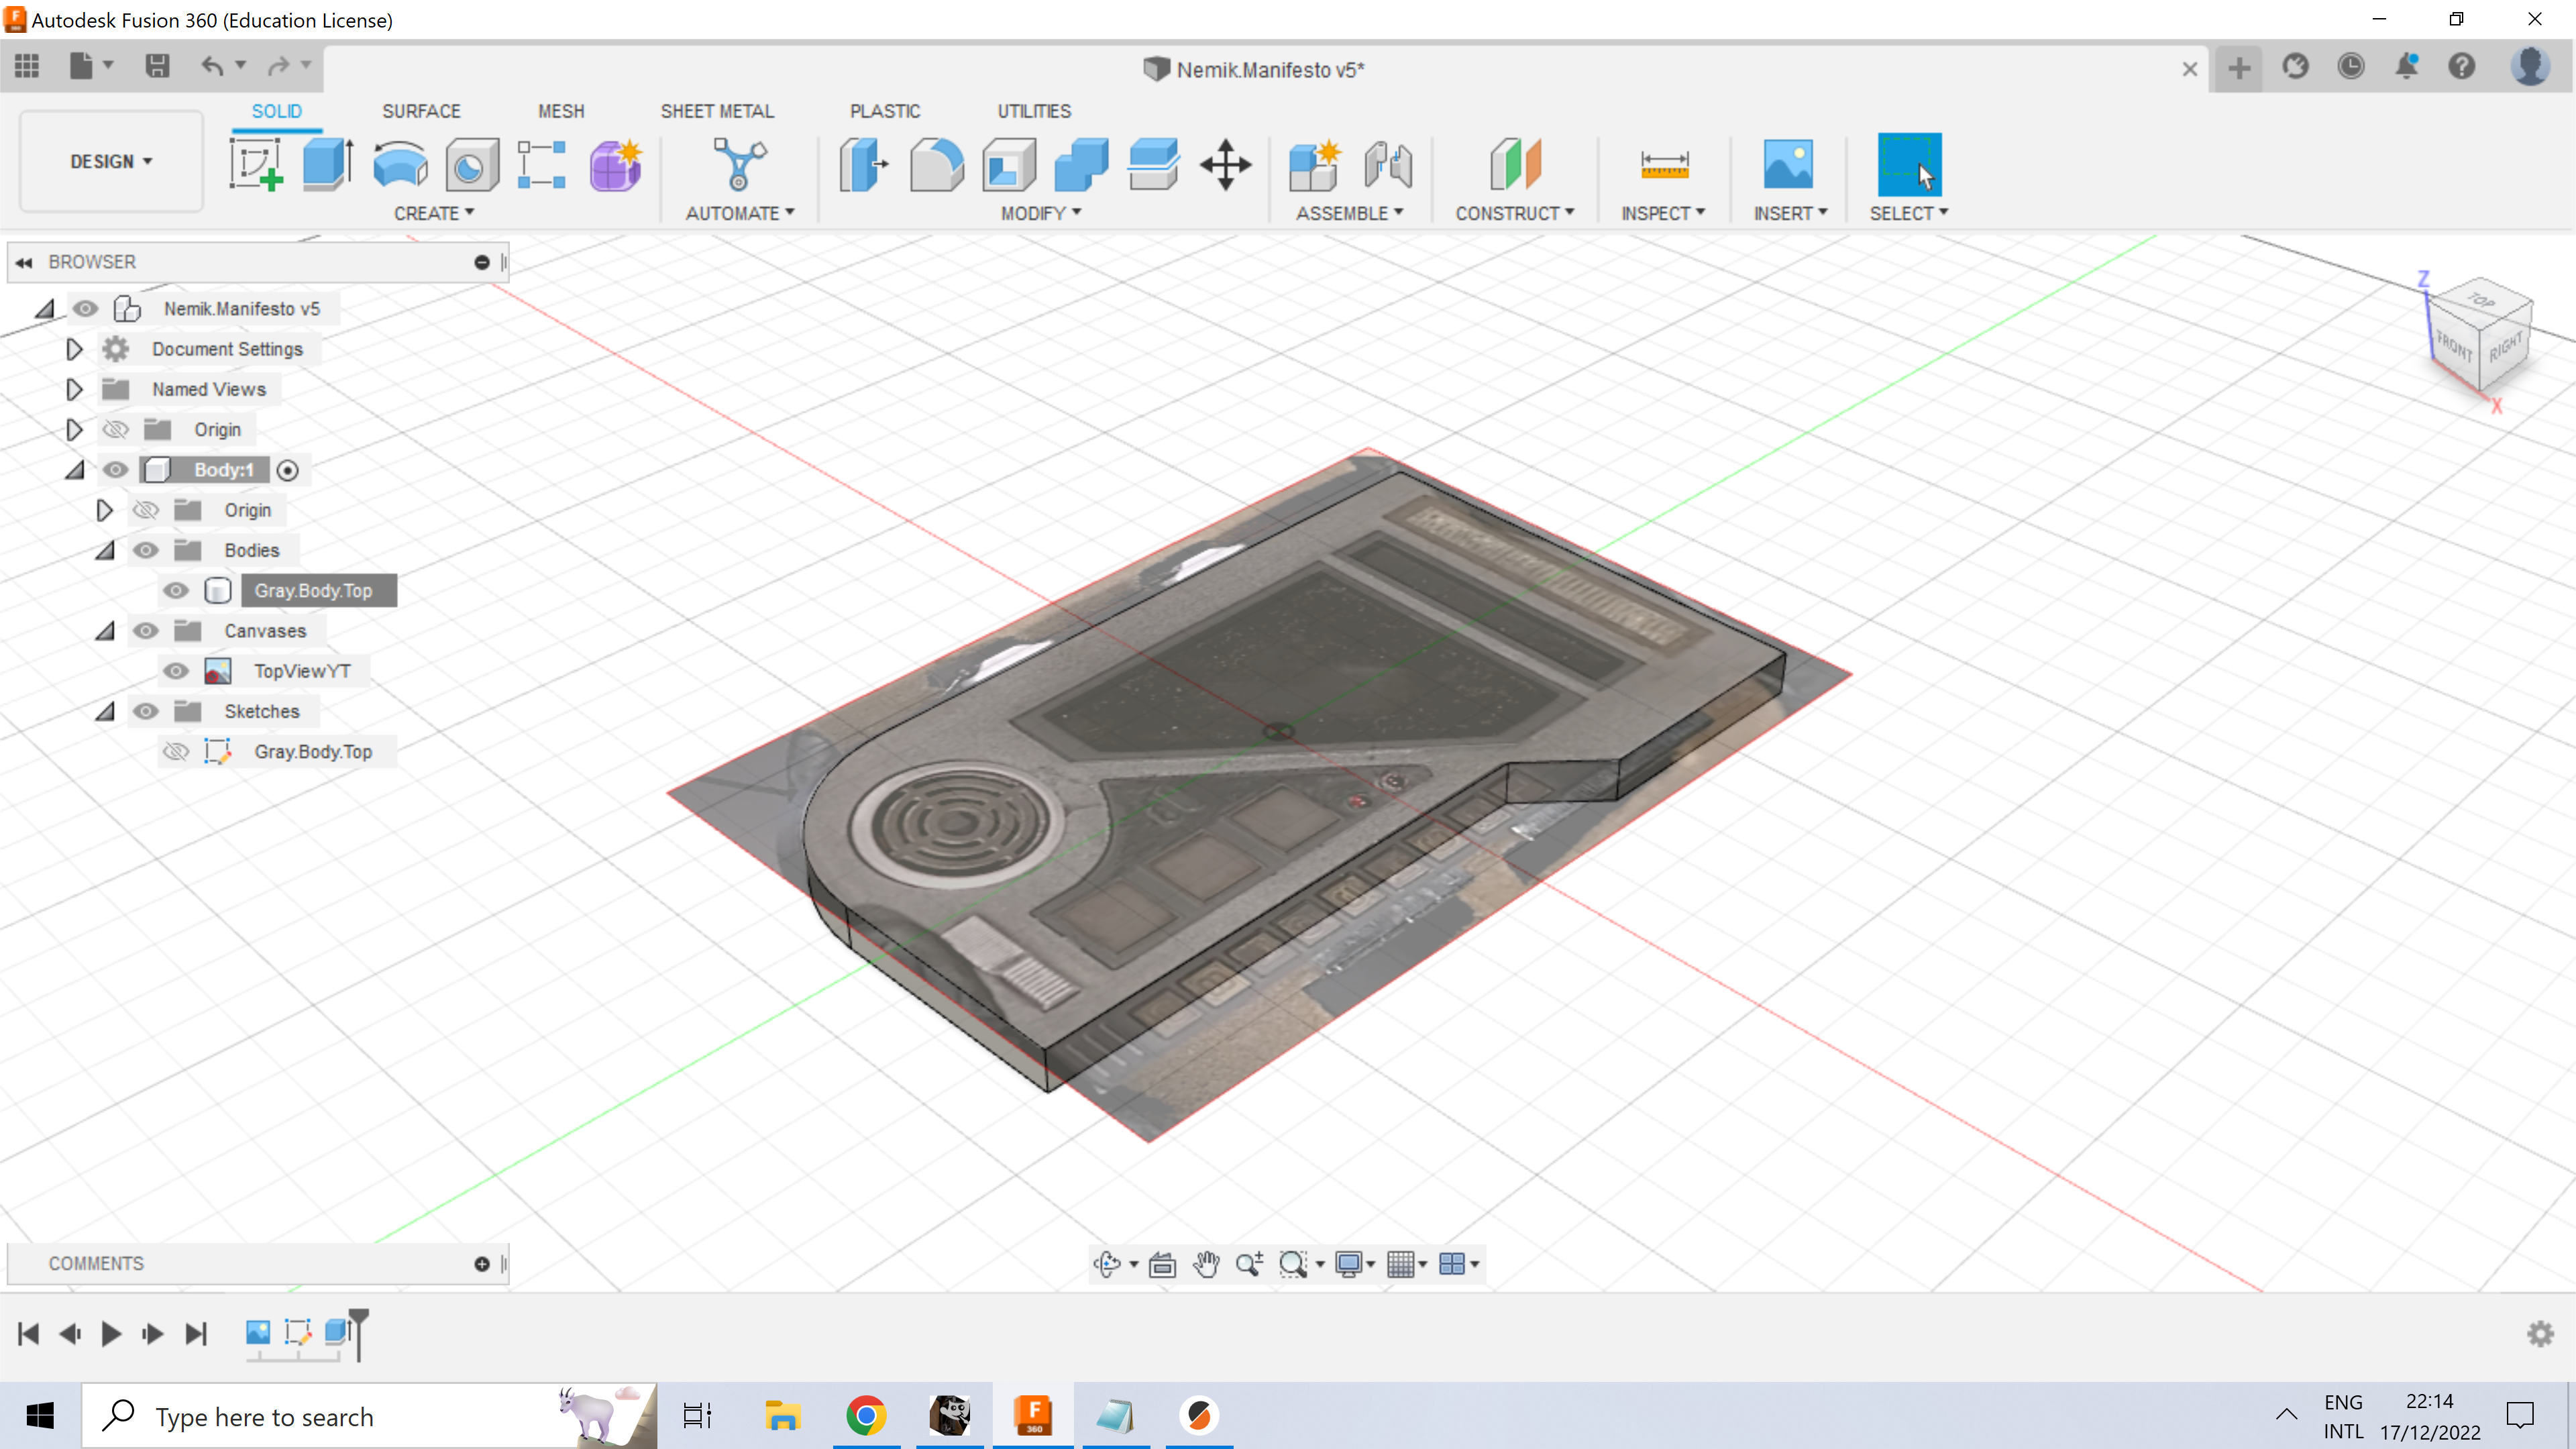Click the SOLID tab
This screenshot has height=1449, width=2576.
pos(276,111)
